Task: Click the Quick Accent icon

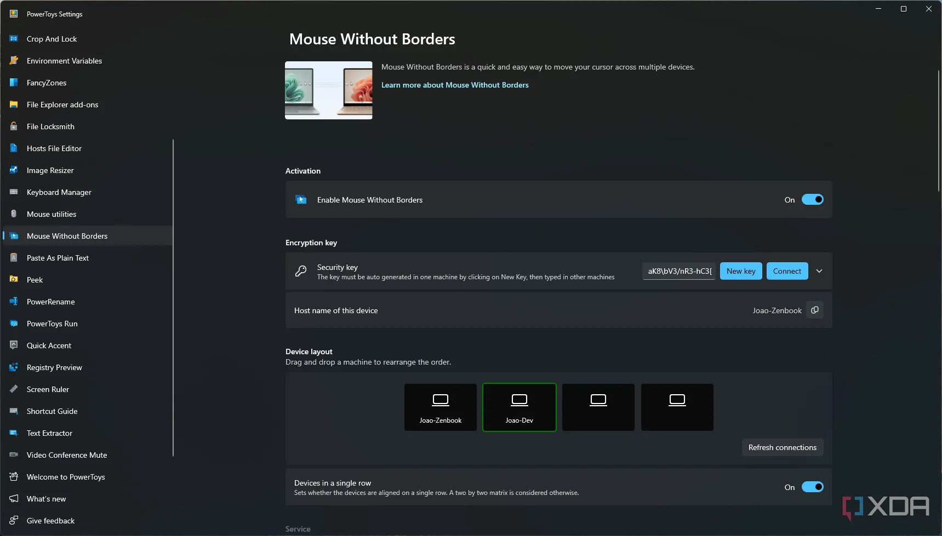Action: pos(14,345)
